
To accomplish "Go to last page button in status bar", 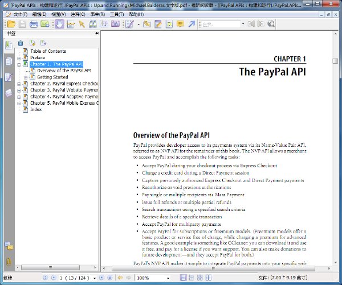I will pos(110,278).
